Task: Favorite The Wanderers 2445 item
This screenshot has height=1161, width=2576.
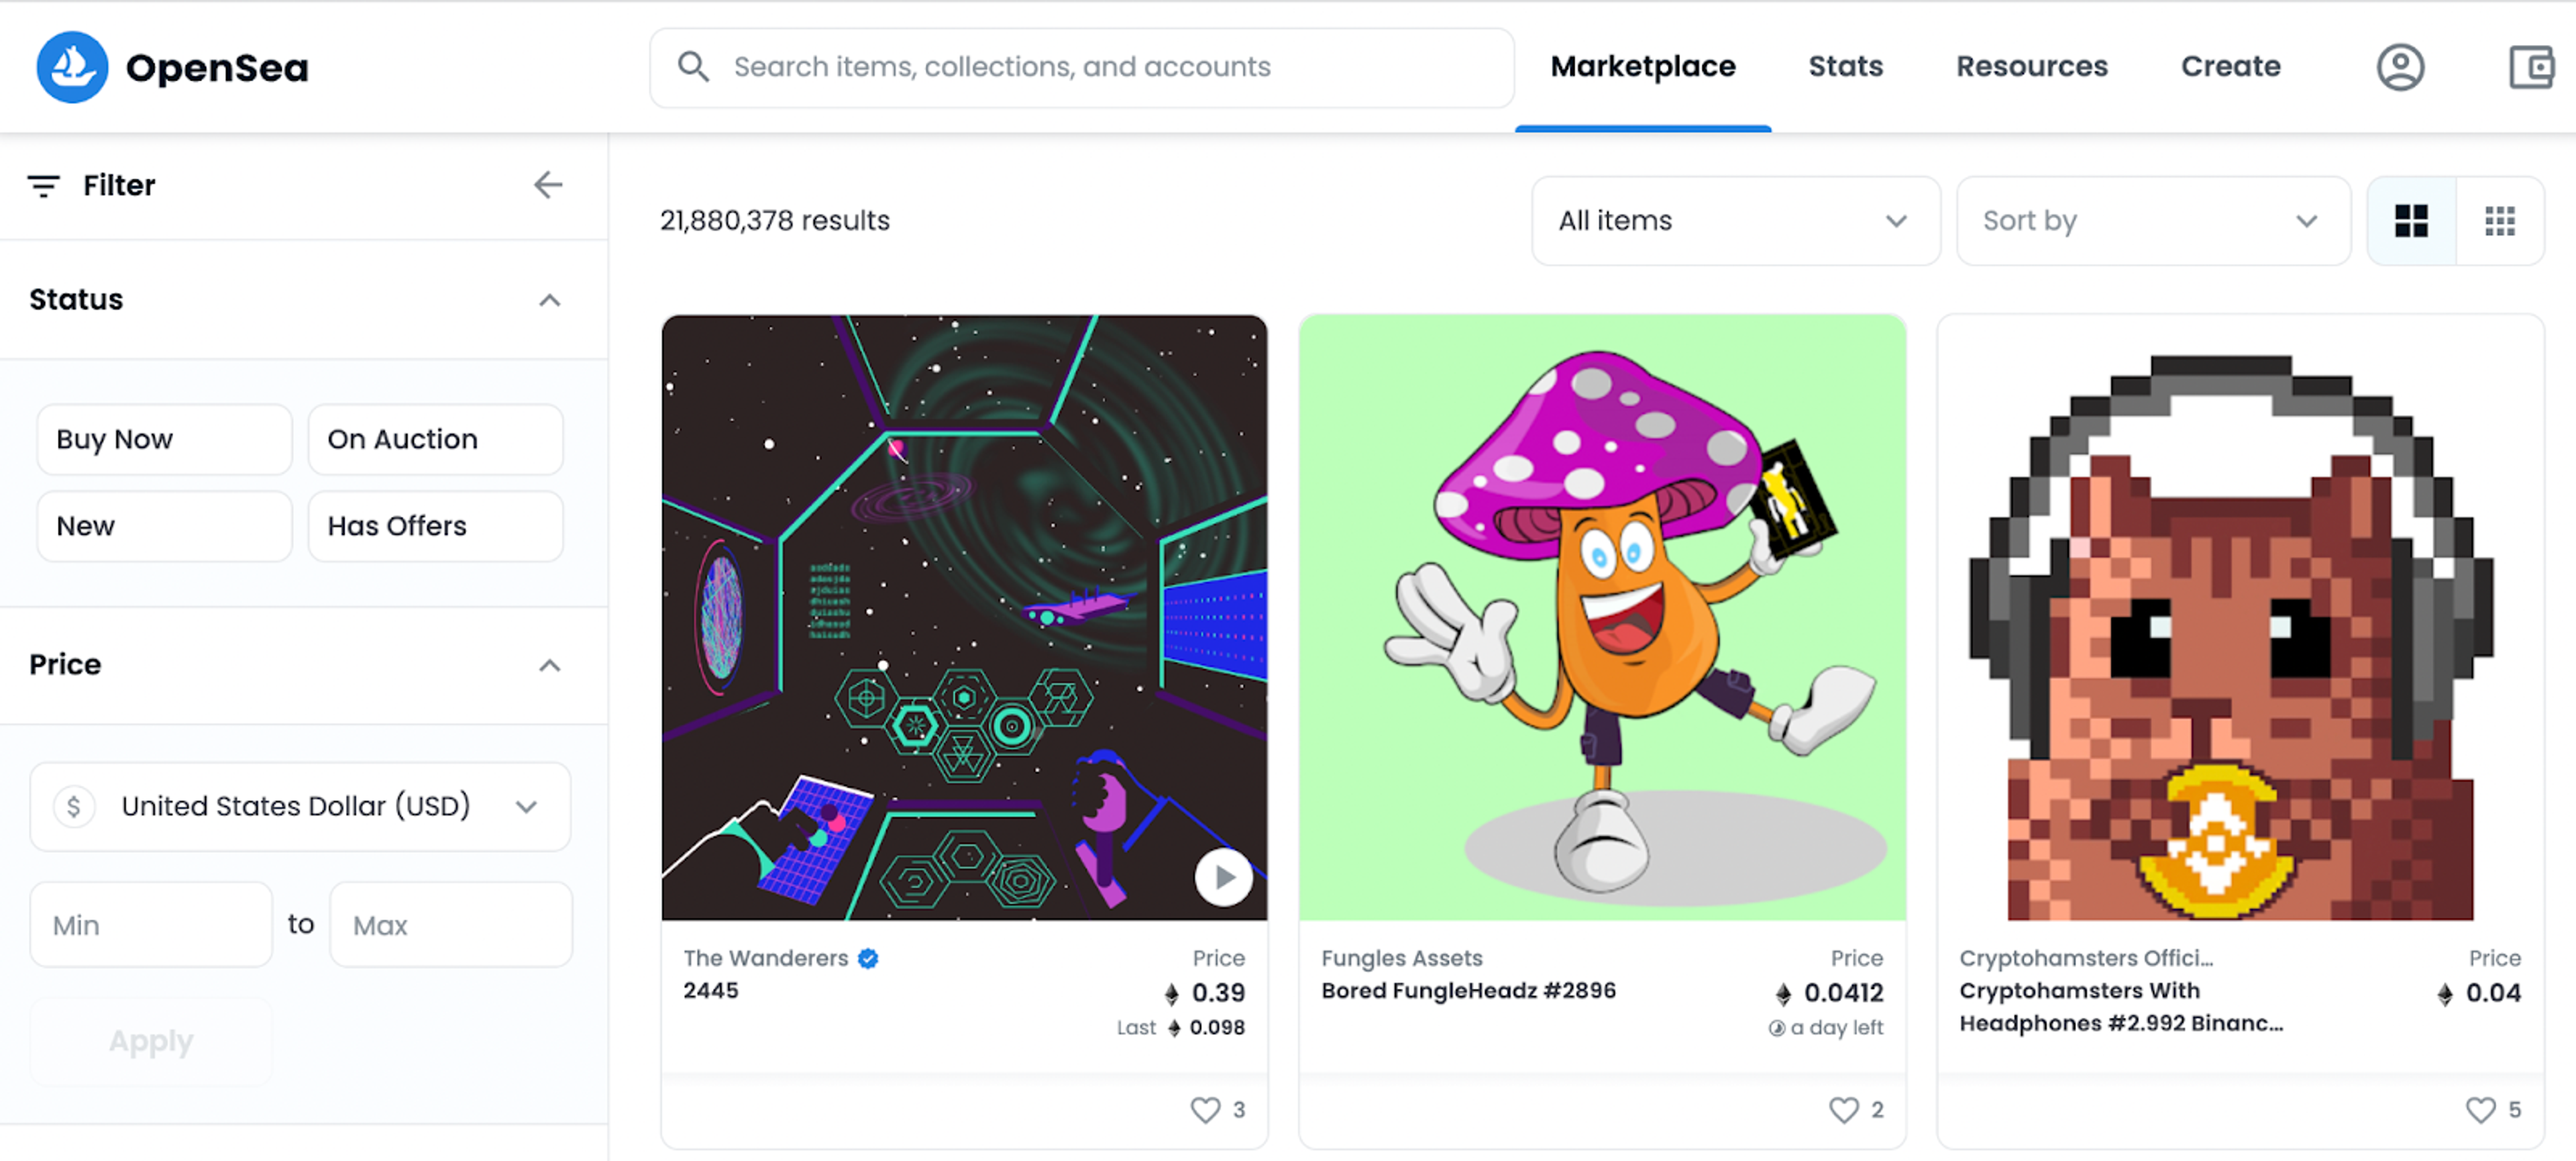Action: point(1205,1110)
